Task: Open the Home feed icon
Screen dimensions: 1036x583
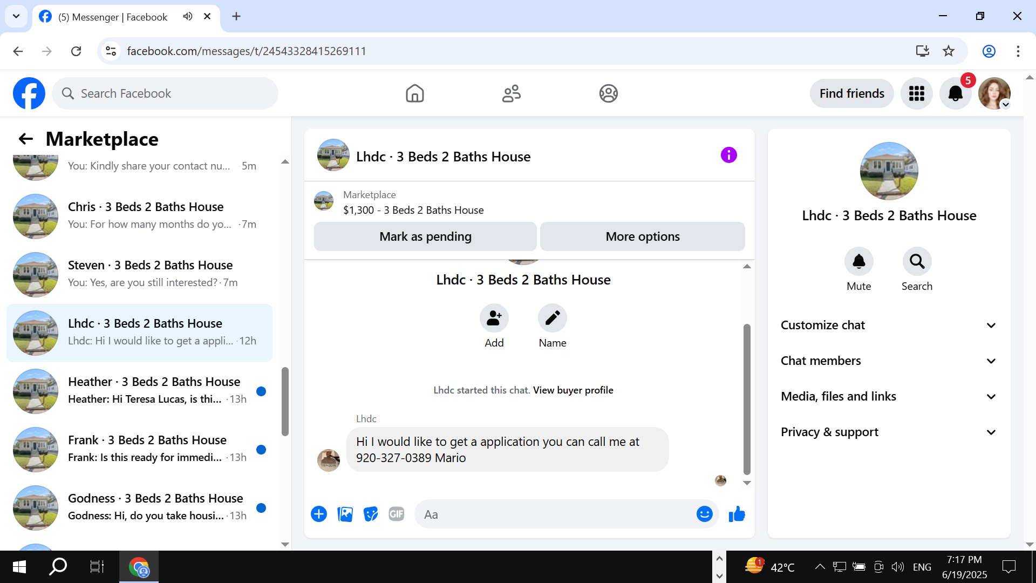Action: pyautogui.click(x=414, y=93)
